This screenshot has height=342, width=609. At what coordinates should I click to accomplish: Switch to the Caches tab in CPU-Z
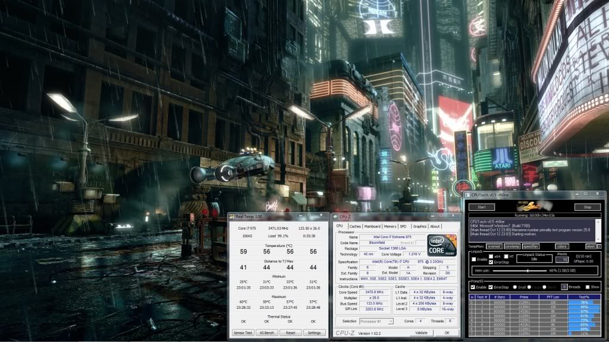pyautogui.click(x=355, y=226)
